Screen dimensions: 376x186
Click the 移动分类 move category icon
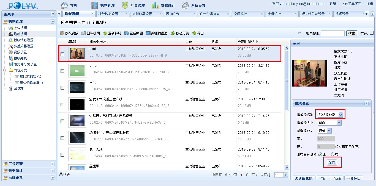173,33
